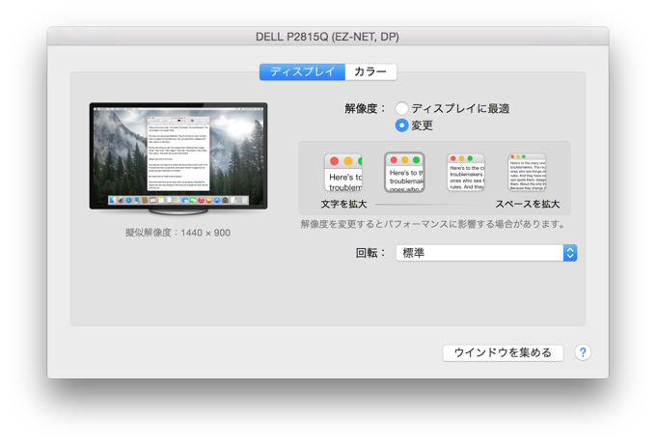Click the 文字を拡大 label
Viewport: 656px width, 446px height.
(343, 204)
